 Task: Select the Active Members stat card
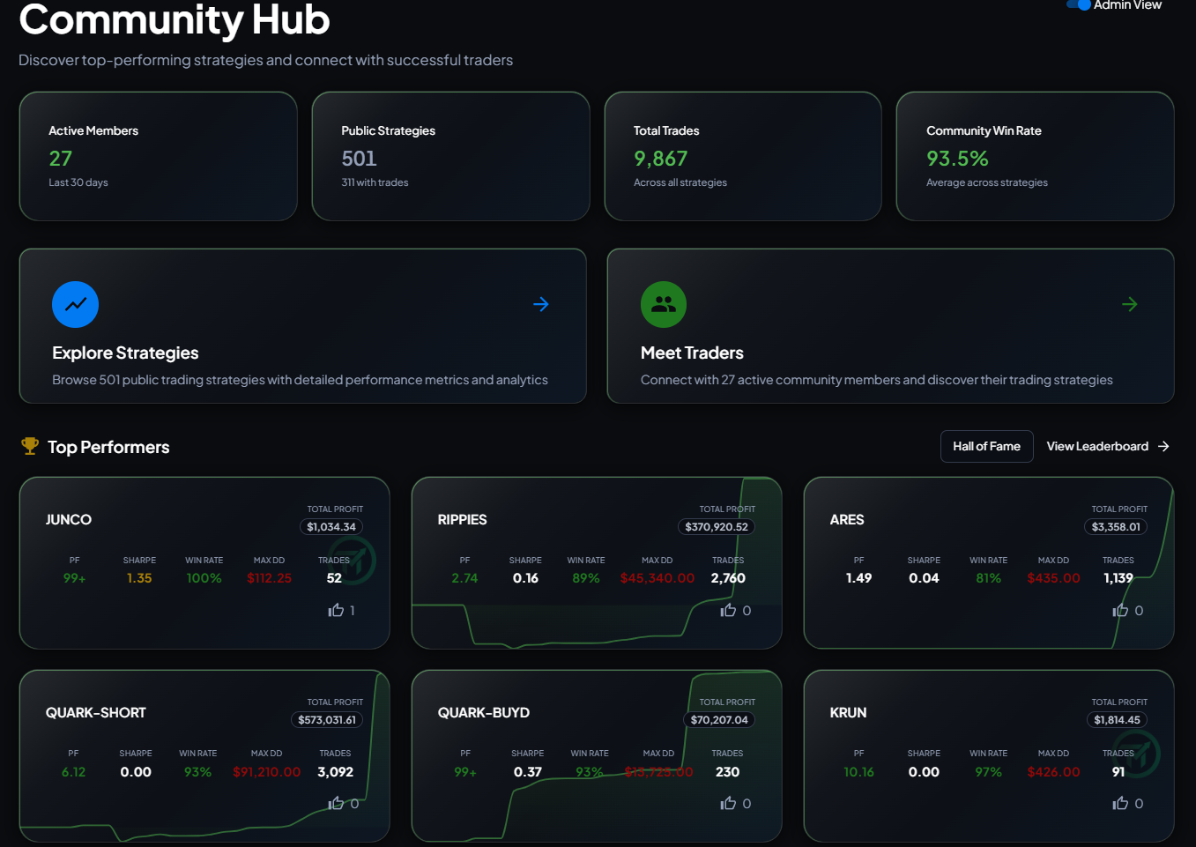pyautogui.click(x=158, y=156)
